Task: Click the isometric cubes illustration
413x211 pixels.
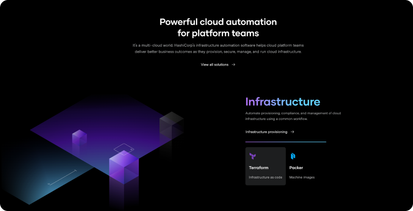Action: [94, 151]
